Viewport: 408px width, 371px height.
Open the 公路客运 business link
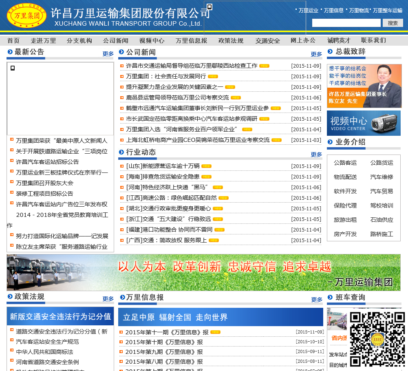click(345, 163)
